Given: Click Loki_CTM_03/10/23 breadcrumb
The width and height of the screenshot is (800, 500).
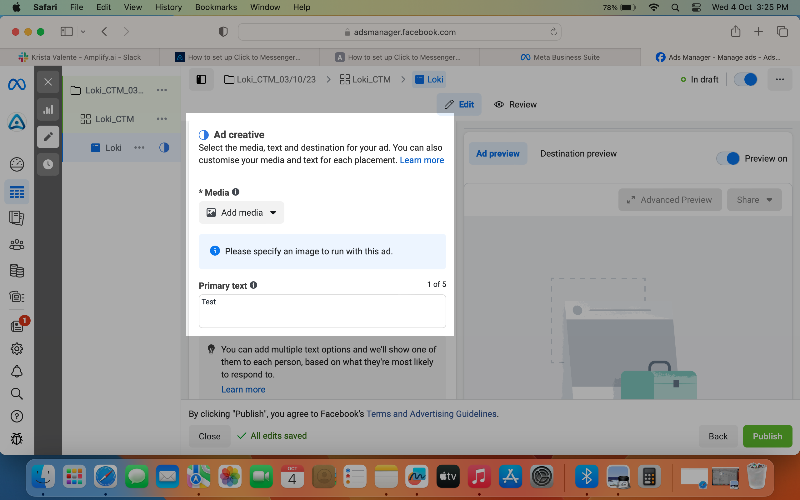Looking at the screenshot, I should 270,79.
